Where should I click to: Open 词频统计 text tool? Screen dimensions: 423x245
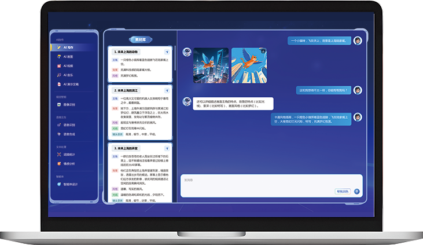67,155
